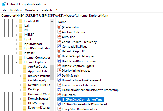Screen dimensions: 163x111
Task: Select the IE10RunOncePerInstallCompleted DWORD icon
Action: [59, 104]
